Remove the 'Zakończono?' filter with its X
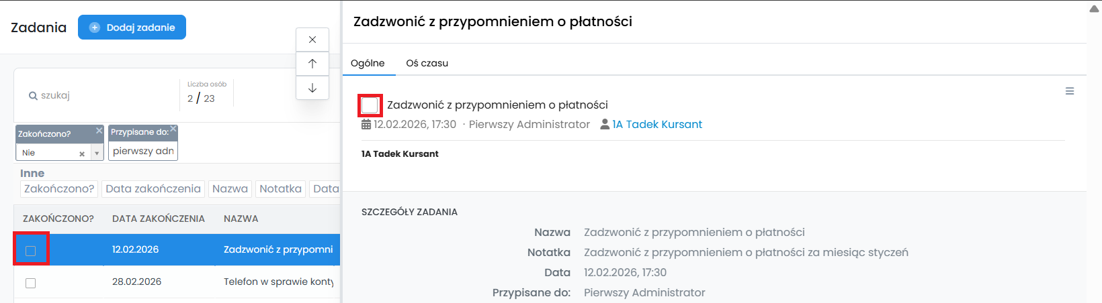This screenshot has width=1102, height=303. (99, 131)
